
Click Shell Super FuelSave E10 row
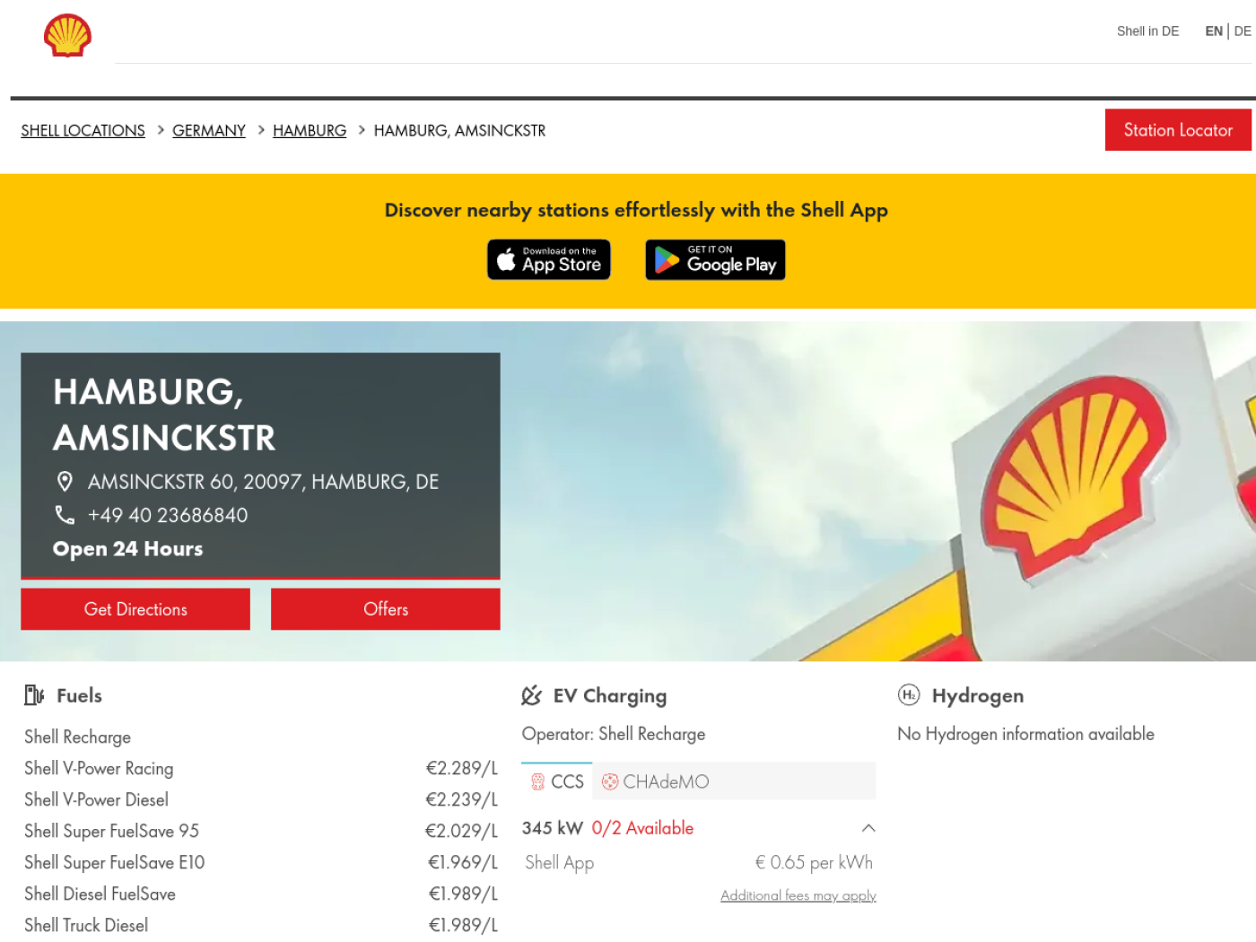261,863
